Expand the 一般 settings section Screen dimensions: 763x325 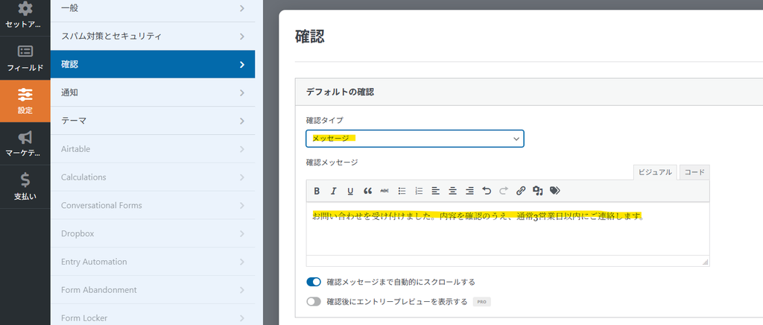(x=153, y=7)
